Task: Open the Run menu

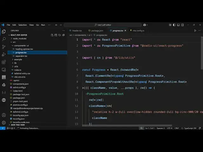Action: pos(43,25)
